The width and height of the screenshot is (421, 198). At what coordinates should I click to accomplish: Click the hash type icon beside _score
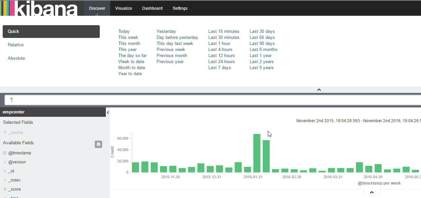pyautogui.click(x=5, y=189)
